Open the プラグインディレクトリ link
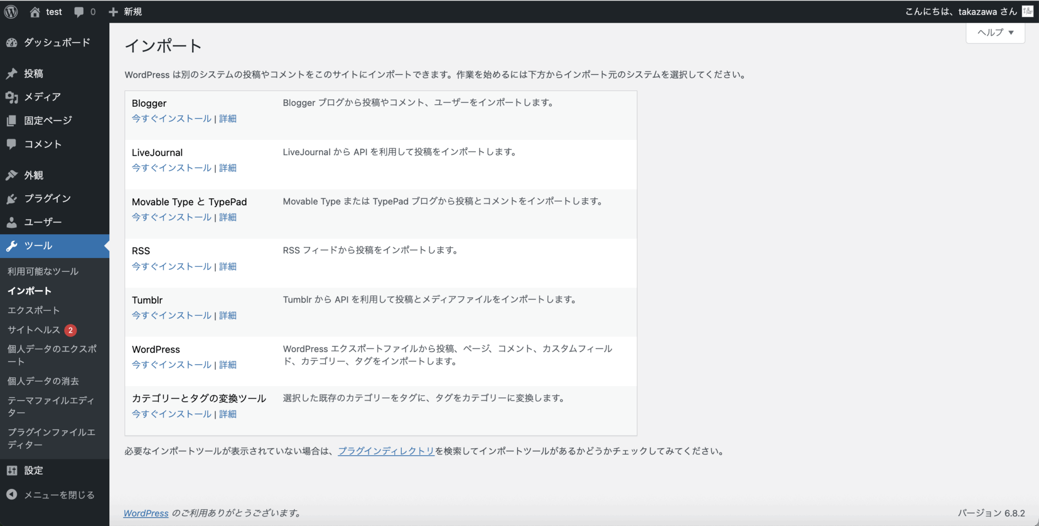The image size is (1039, 526). [x=386, y=451]
